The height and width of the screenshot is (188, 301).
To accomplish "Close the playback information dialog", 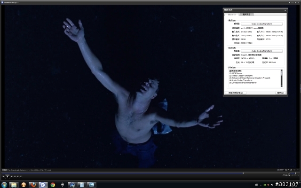I will pyautogui.click(x=285, y=10).
